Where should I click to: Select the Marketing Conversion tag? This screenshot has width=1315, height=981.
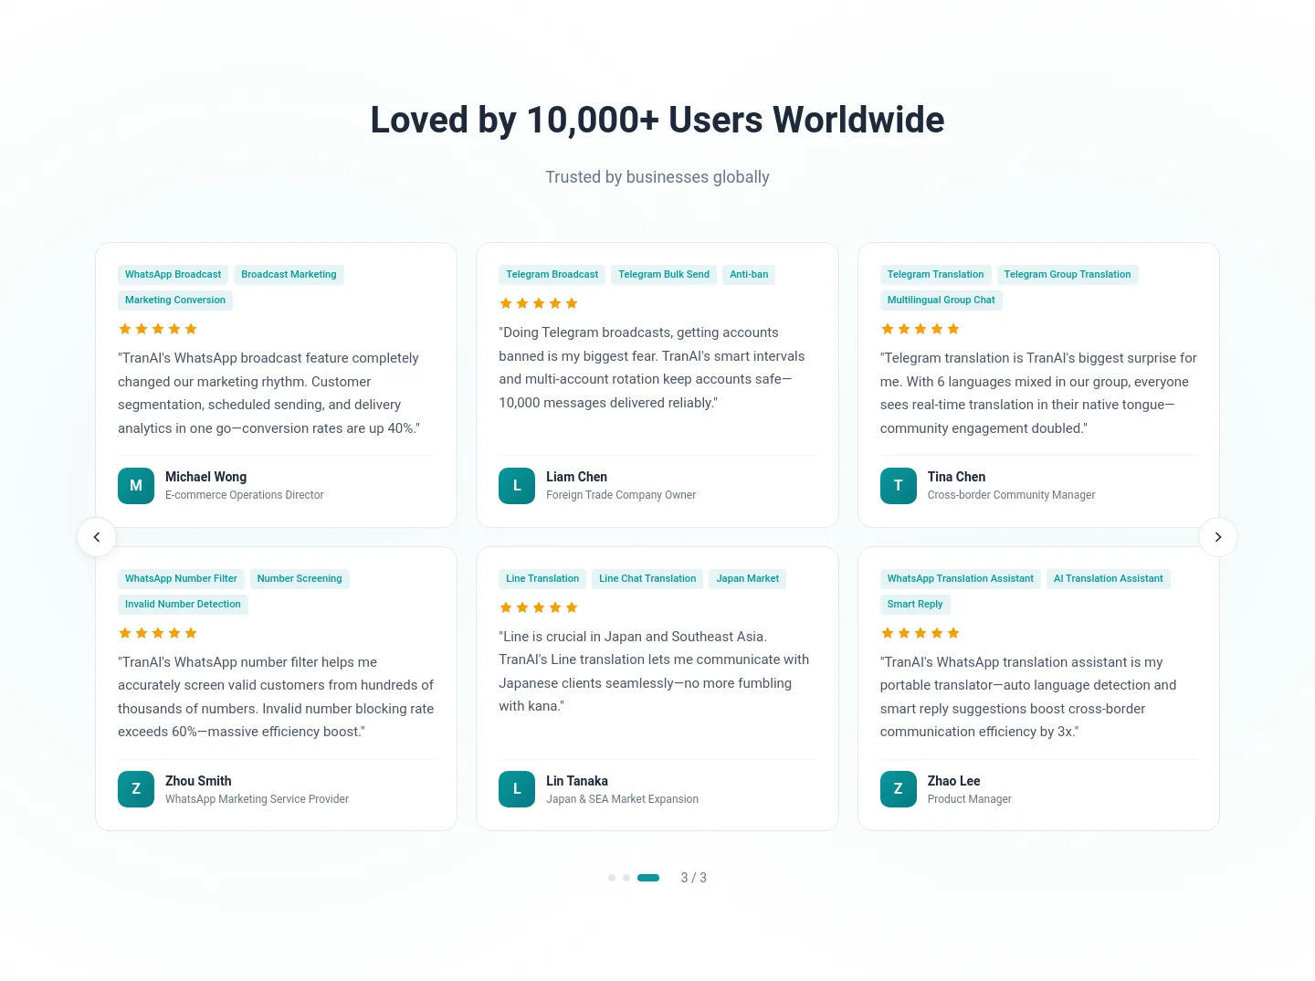pyautogui.click(x=175, y=300)
